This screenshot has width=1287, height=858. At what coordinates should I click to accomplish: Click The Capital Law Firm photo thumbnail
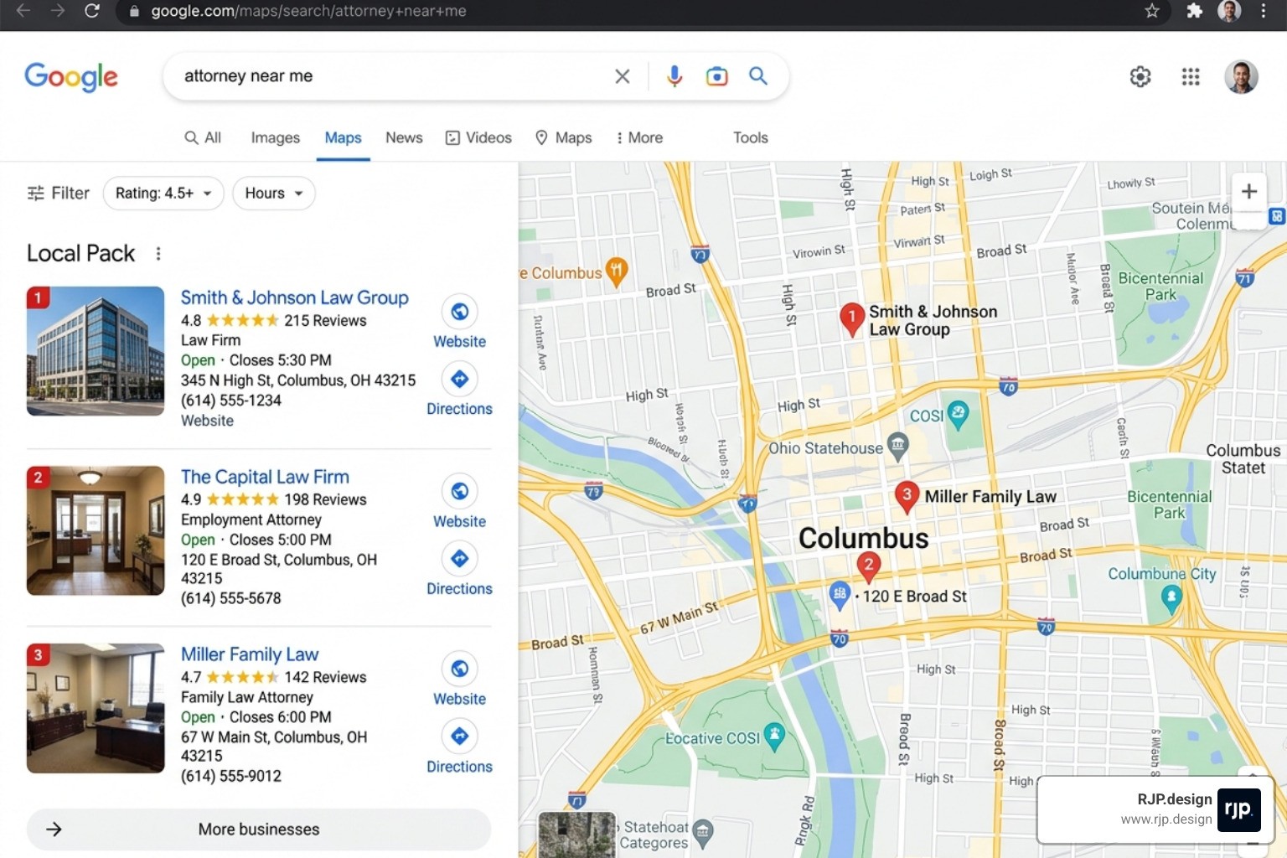click(96, 530)
